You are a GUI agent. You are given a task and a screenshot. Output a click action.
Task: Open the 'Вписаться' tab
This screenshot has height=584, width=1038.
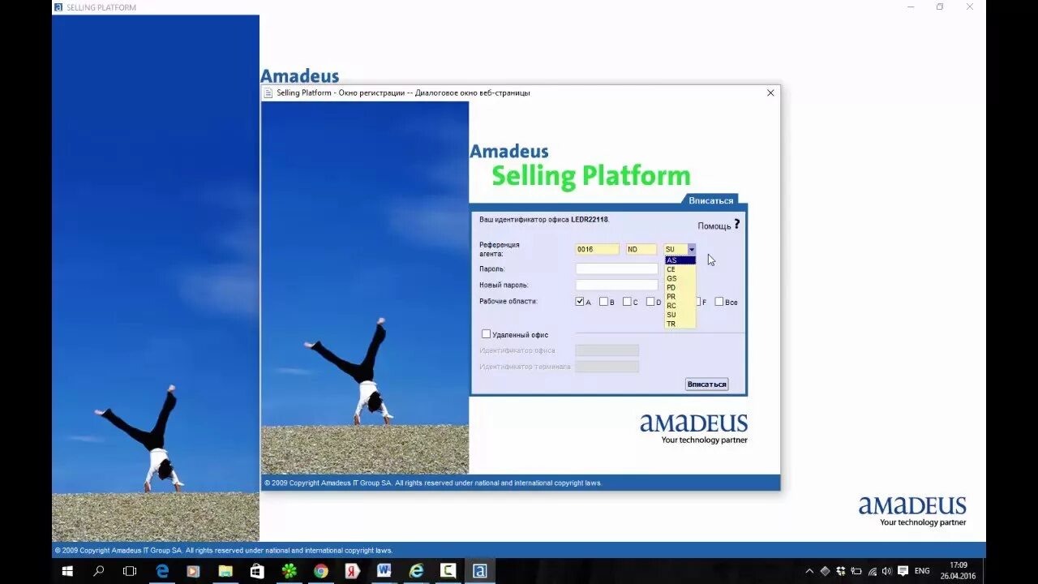coord(711,200)
